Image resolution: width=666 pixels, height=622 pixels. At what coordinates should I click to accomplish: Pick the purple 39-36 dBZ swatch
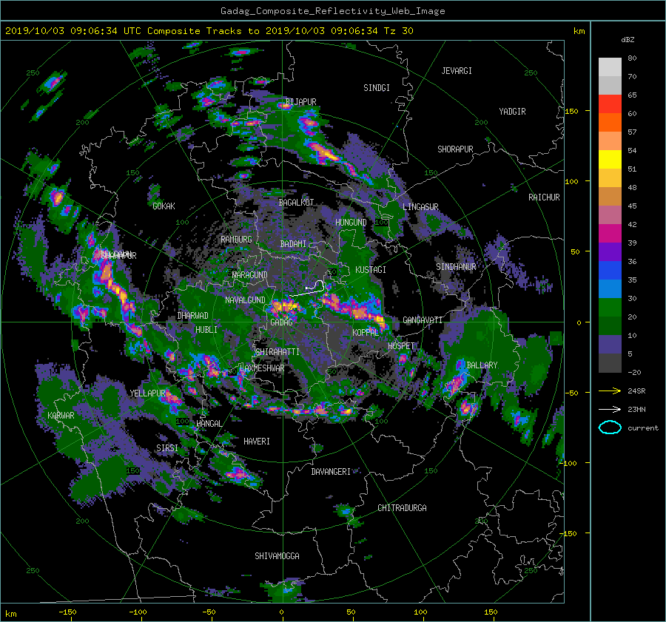[x=610, y=251]
